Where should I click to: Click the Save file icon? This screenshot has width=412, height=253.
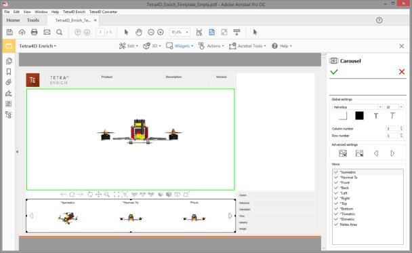pos(9,33)
